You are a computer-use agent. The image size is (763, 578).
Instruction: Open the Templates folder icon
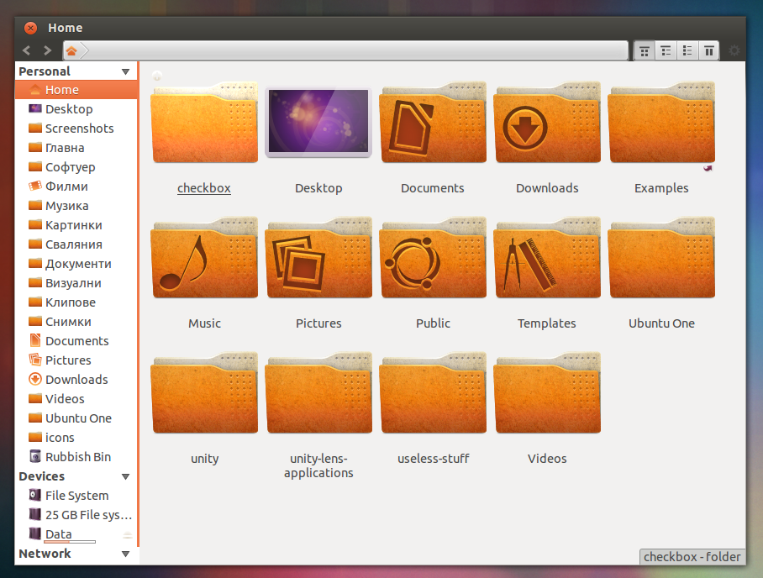[x=547, y=261]
